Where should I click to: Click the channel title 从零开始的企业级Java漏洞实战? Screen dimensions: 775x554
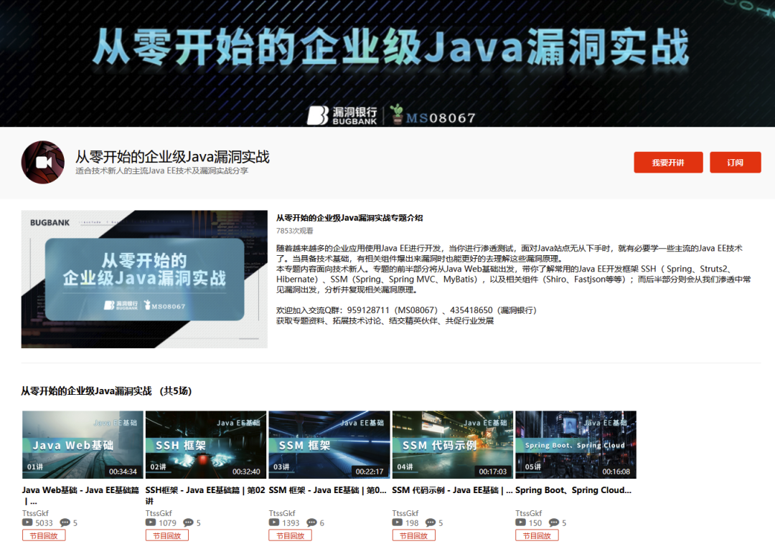(x=172, y=156)
